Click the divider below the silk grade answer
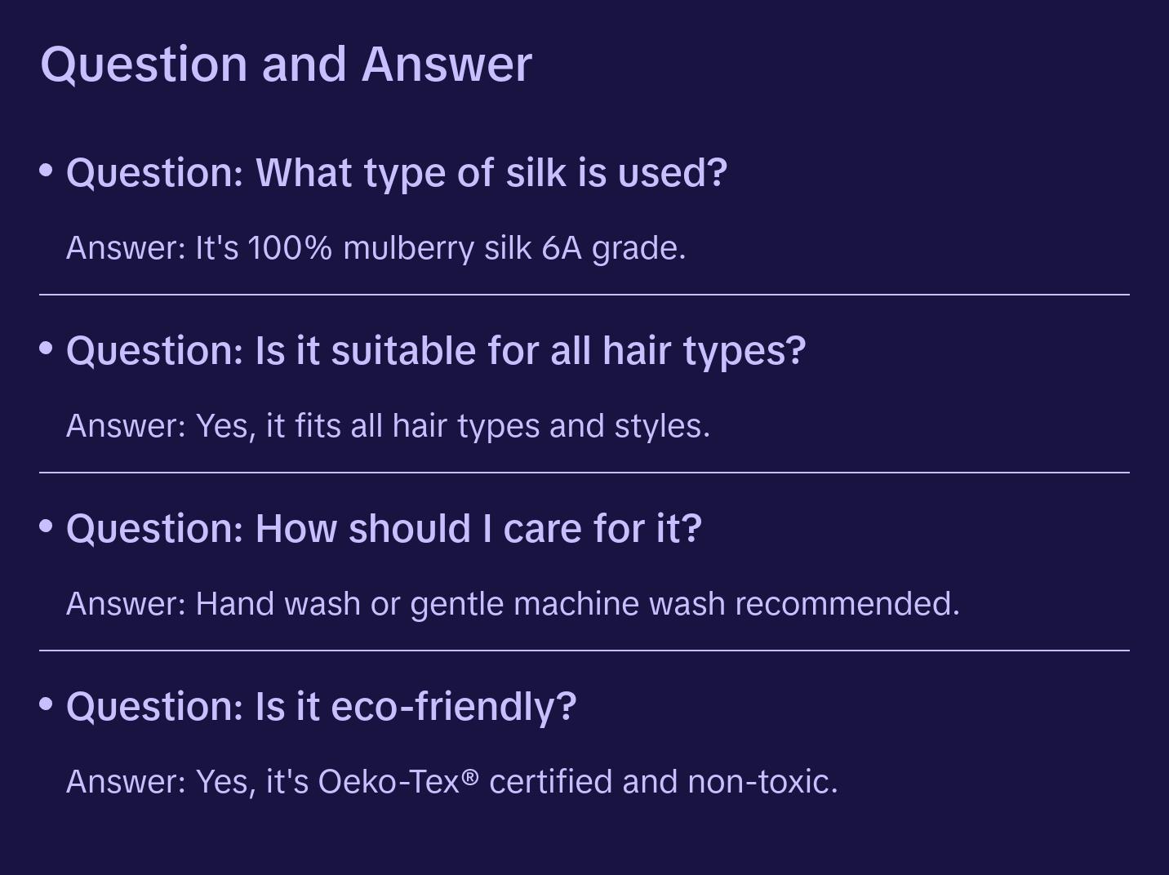 (584, 295)
